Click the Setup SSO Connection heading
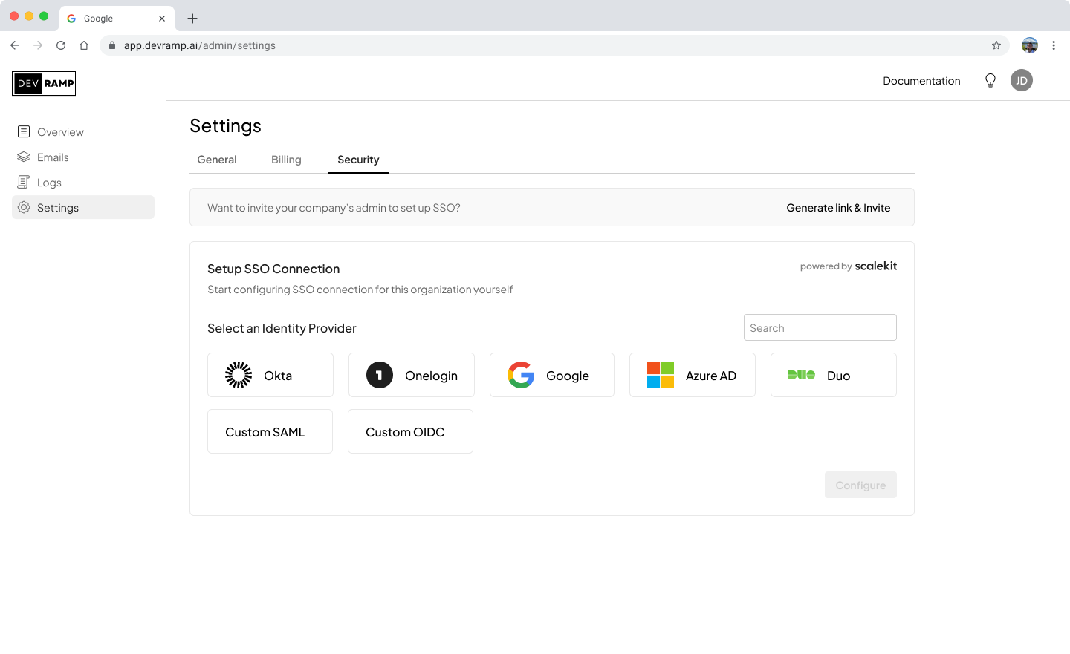The width and height of the screenshot is (1070, 654). pos(273,269)
